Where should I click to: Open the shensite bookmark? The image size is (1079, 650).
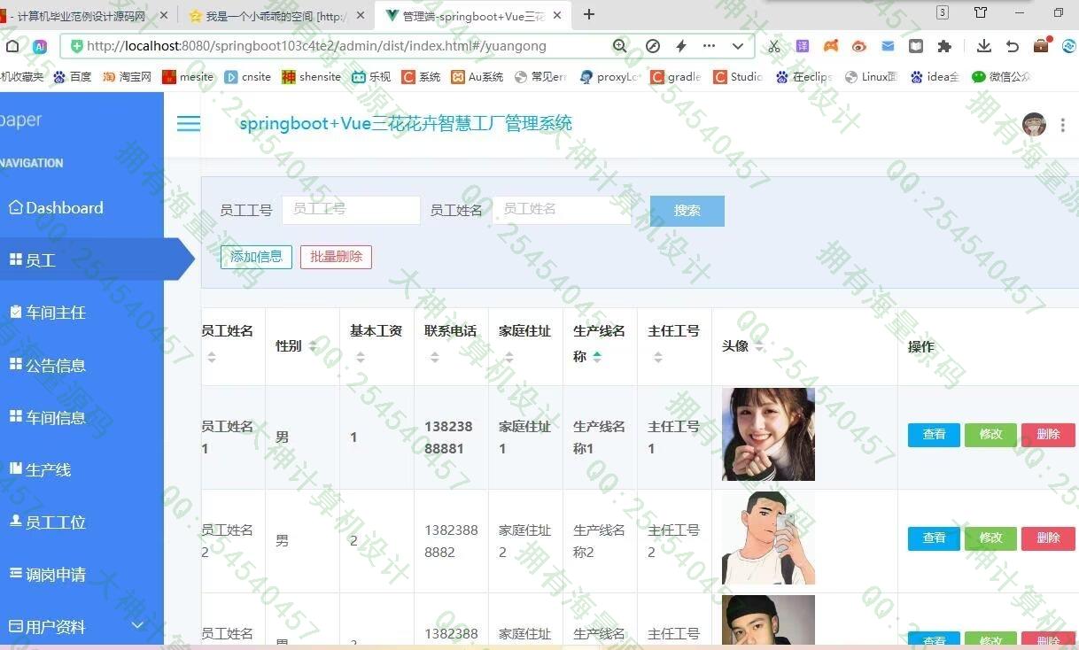[x=311, y=77]
